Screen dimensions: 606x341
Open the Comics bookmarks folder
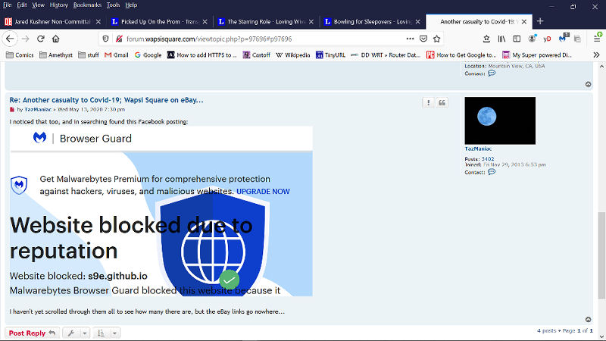point(20,55)
